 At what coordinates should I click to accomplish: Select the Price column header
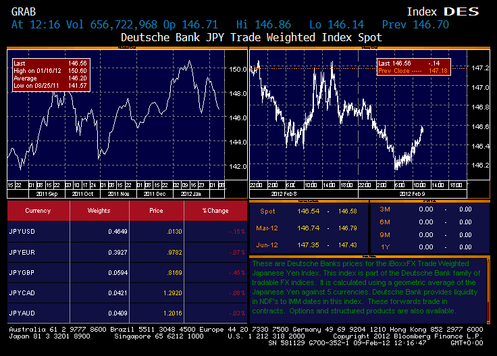point(156,211)
